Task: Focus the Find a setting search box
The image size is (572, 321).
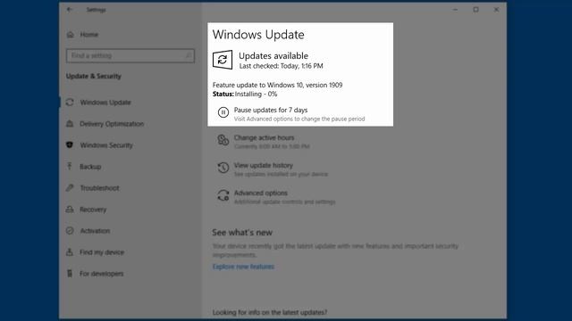Action: point(130,55)
